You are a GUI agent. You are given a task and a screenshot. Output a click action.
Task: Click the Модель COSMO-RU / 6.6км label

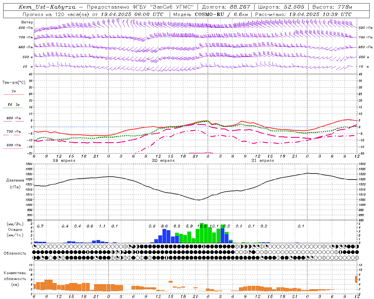click(x=211, y=14)
